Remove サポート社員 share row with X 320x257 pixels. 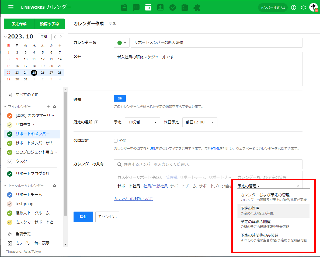coord(298,186)
